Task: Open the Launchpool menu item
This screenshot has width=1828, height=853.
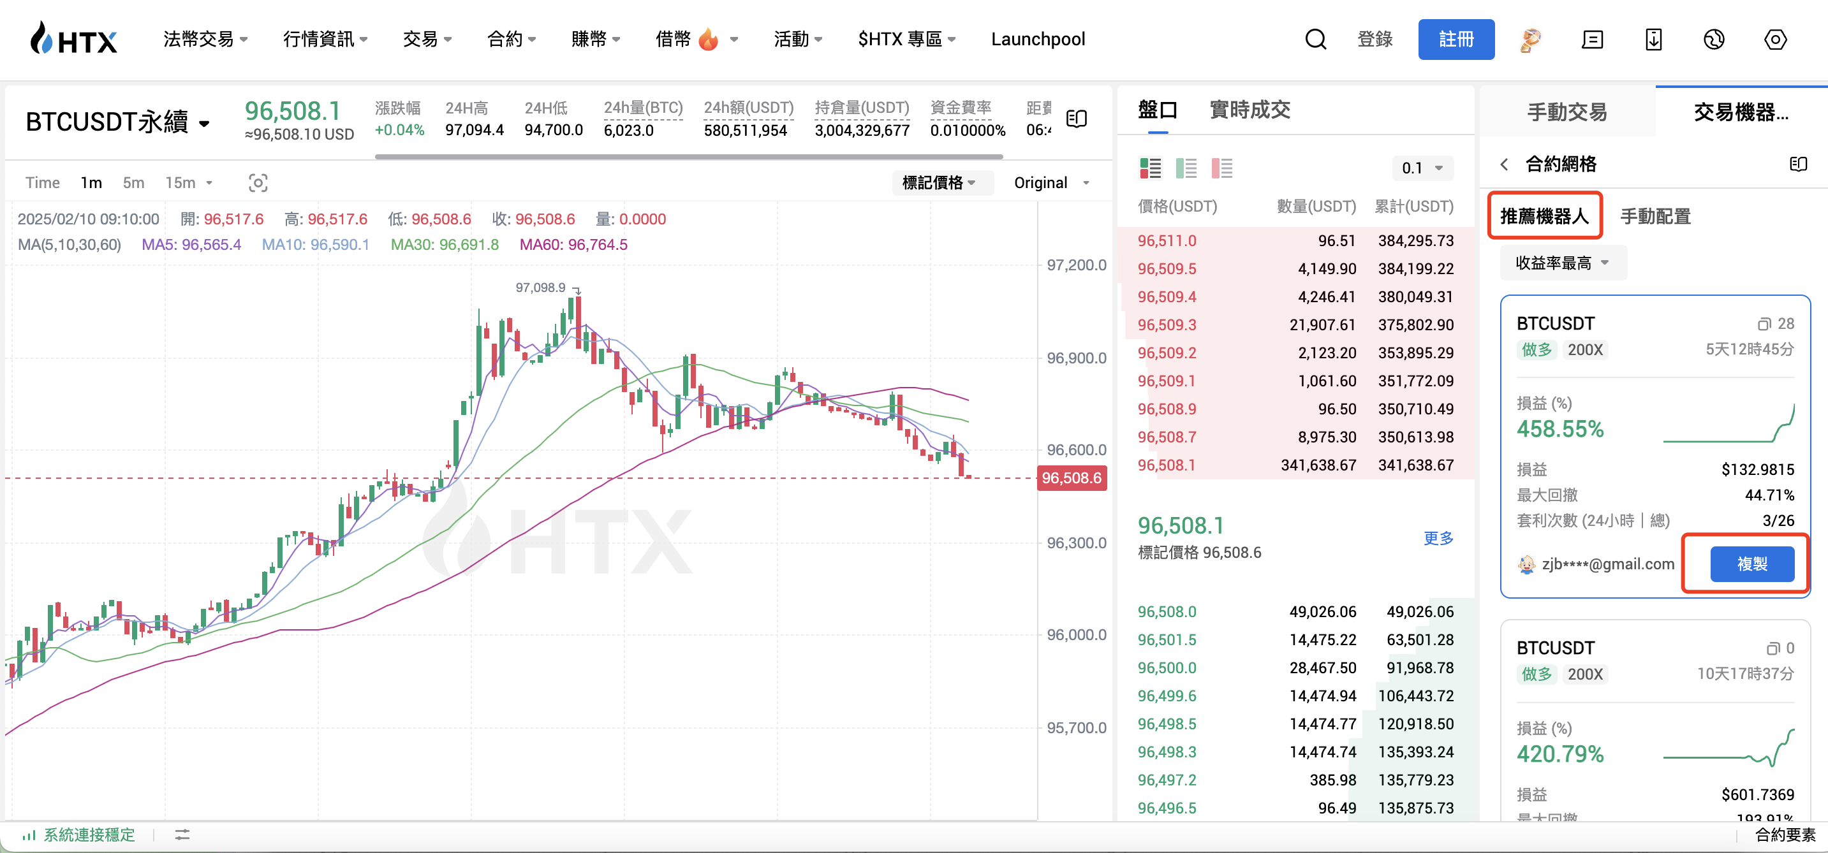Action: pos(1038,39)
